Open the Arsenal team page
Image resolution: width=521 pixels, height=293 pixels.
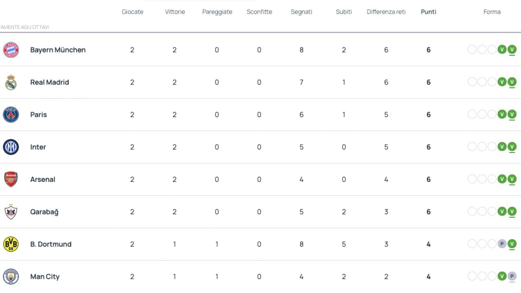pos(42,179)
